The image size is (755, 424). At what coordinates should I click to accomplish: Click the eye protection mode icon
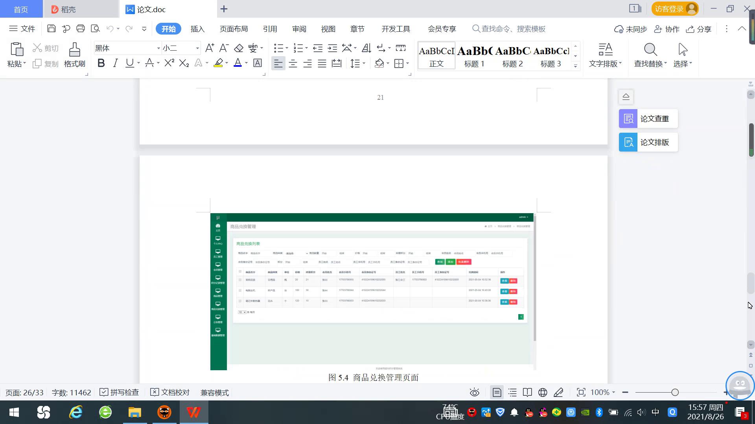coord(475,393)
